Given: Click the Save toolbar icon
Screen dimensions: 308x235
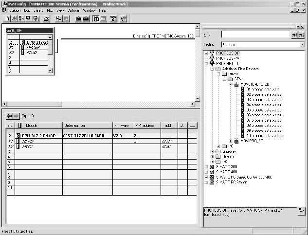Looking at the screenshot, I should point(28,18).
